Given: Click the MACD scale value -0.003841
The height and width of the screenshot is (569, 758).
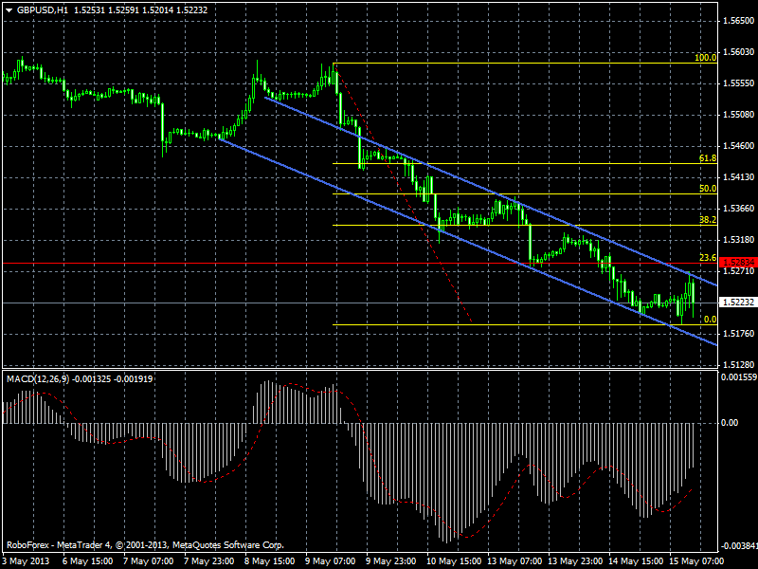Looking at the screenshot, I should point(738,546).
